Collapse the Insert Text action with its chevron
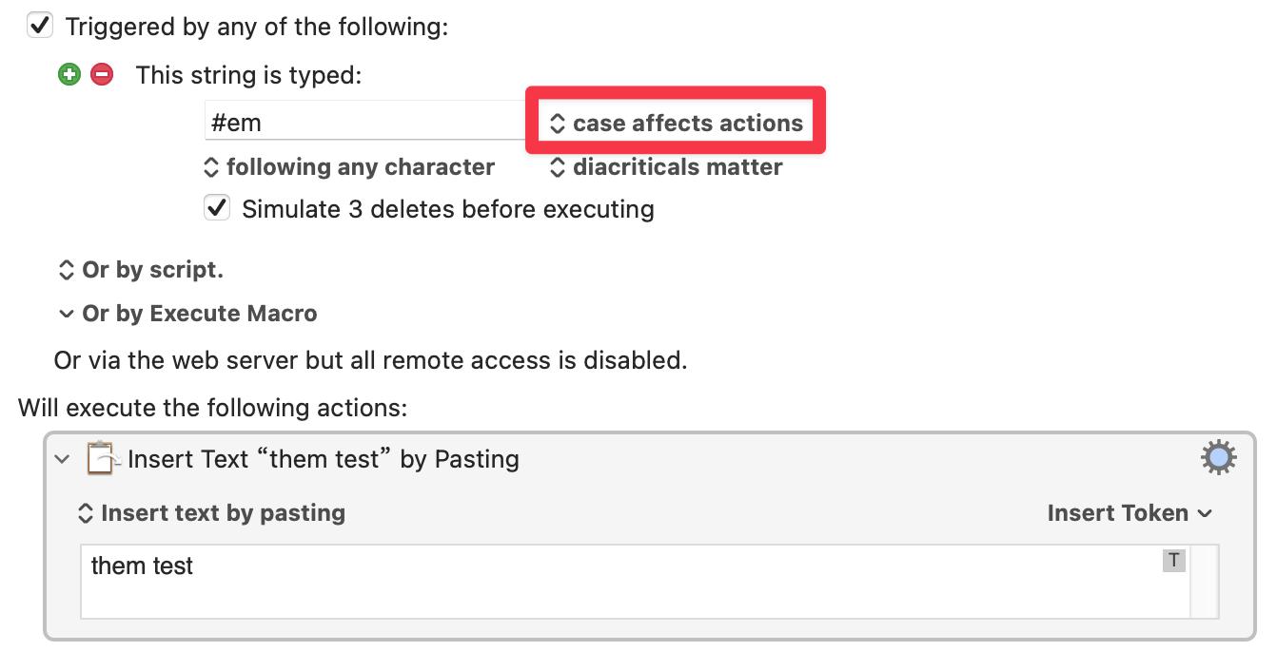 coord(63,460)
